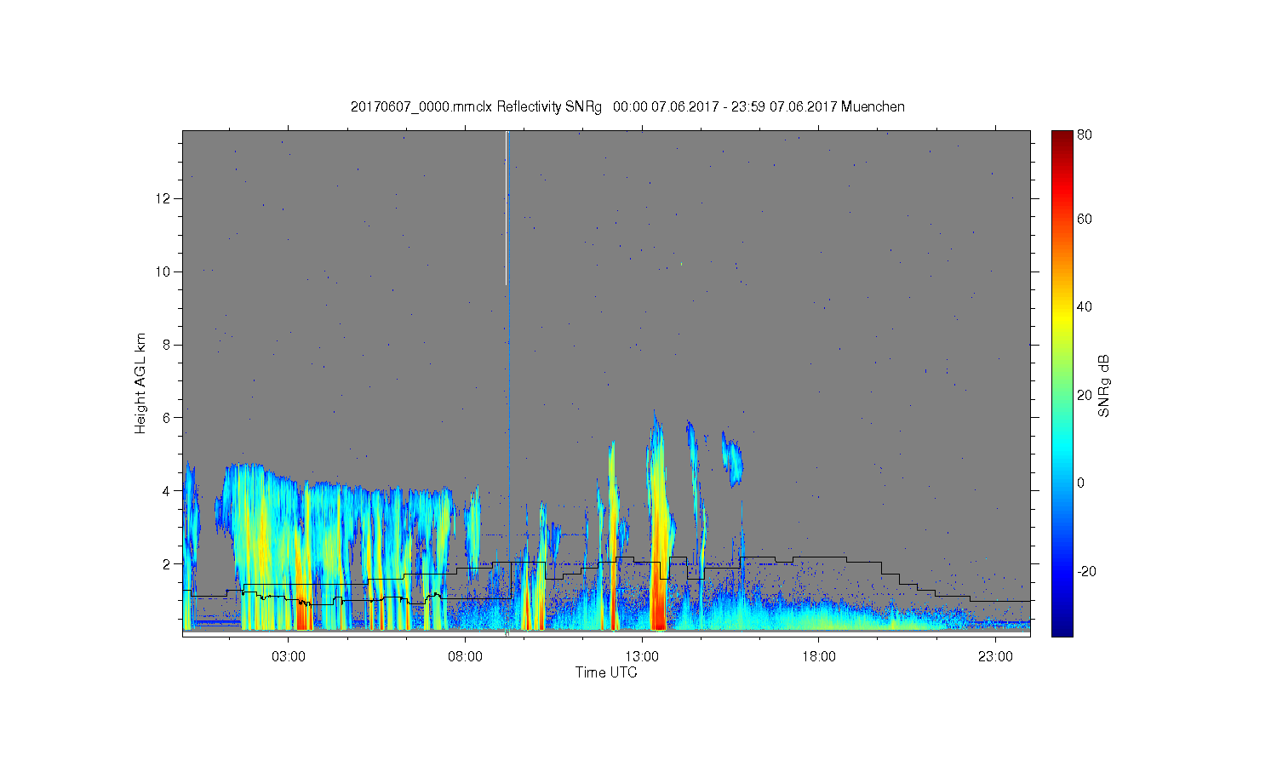This screenshot has width=1277, height=766.
Task: Click the isolated cyan cloud patch near 15:30
Action: pos(733,460)
